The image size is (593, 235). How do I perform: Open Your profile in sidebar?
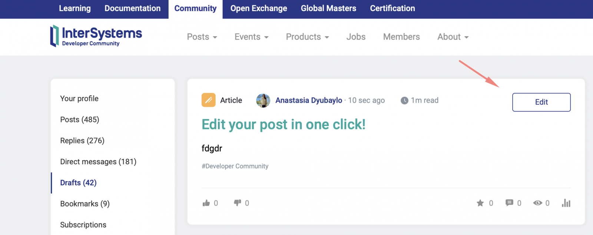[x=79, y=99]
